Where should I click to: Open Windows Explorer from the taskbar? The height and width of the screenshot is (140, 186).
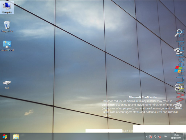click(x=16, y=137)
